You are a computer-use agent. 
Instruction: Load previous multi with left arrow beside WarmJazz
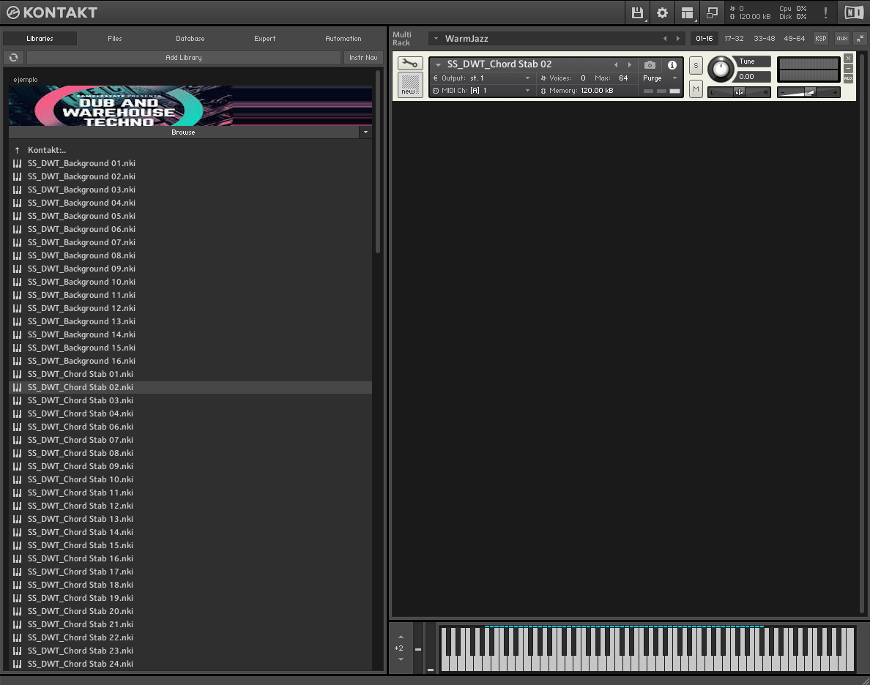tap(665, 38)
